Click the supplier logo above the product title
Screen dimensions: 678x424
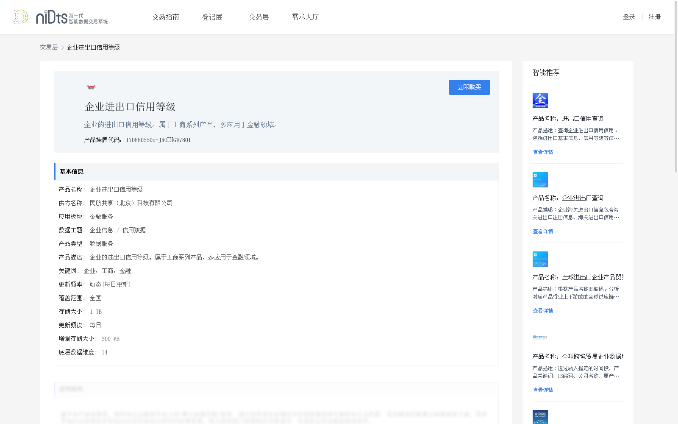[91, 87]
